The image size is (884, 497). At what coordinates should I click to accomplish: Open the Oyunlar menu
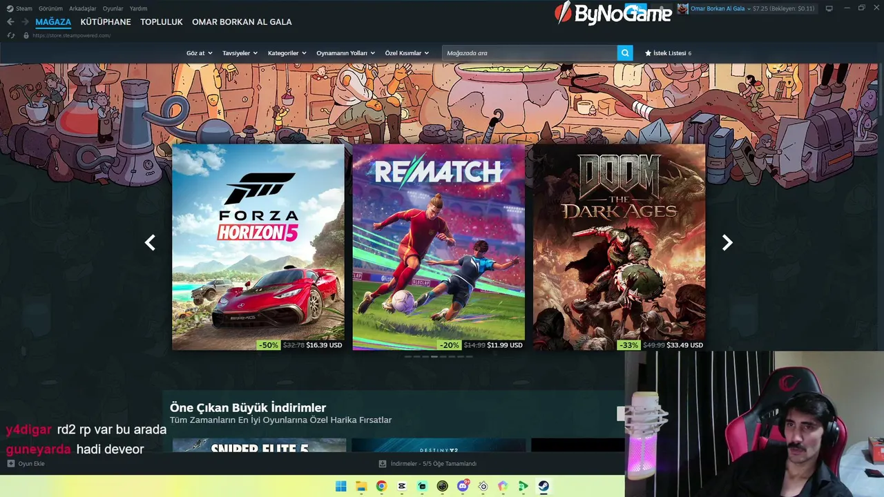click(x=113, y=8)
